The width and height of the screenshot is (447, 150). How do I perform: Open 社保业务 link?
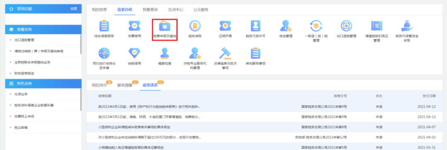click(21, 94)
